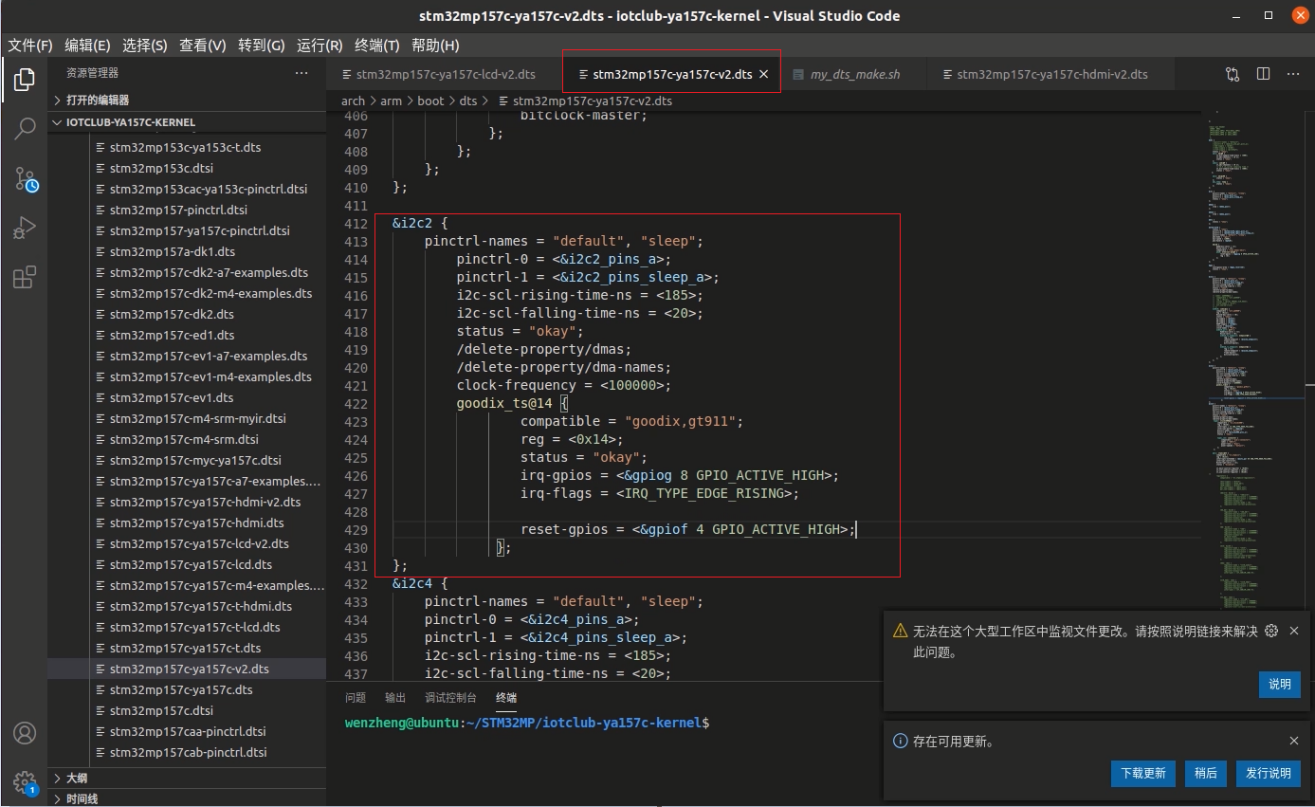The image size is (1315, 807).
Task: Click the 说明 button in the warning
Action: click(1279, 684)
